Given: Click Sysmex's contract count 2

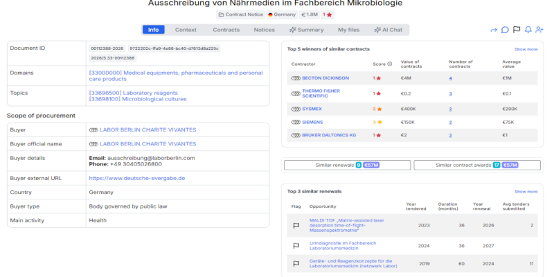Looking at the screenshot, I should pyautogui.click(x=451, y=109).
